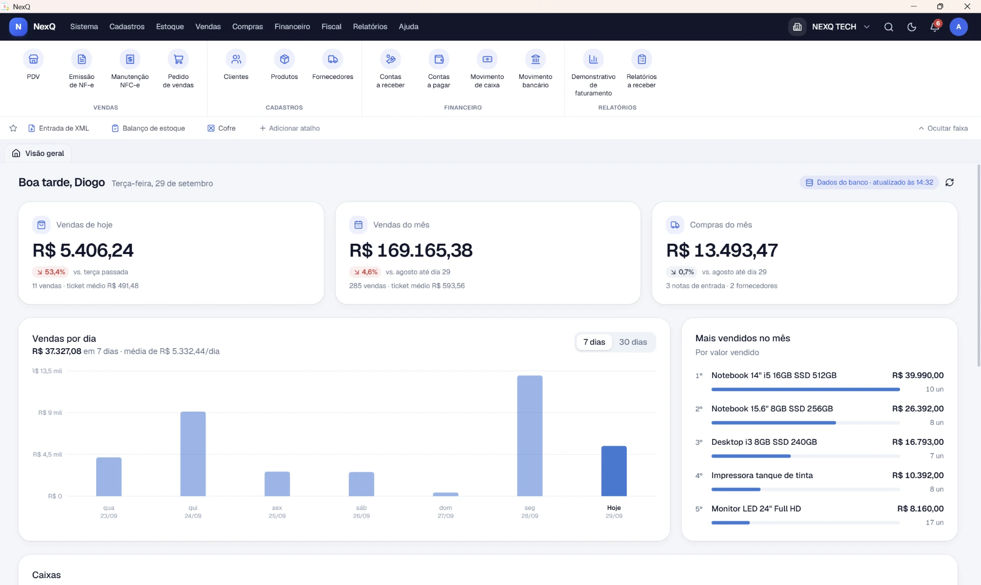The width and height of the screenshot is (981, 585).
Task: Select the Visão geral tab
Action: click(x=38, y=153)
